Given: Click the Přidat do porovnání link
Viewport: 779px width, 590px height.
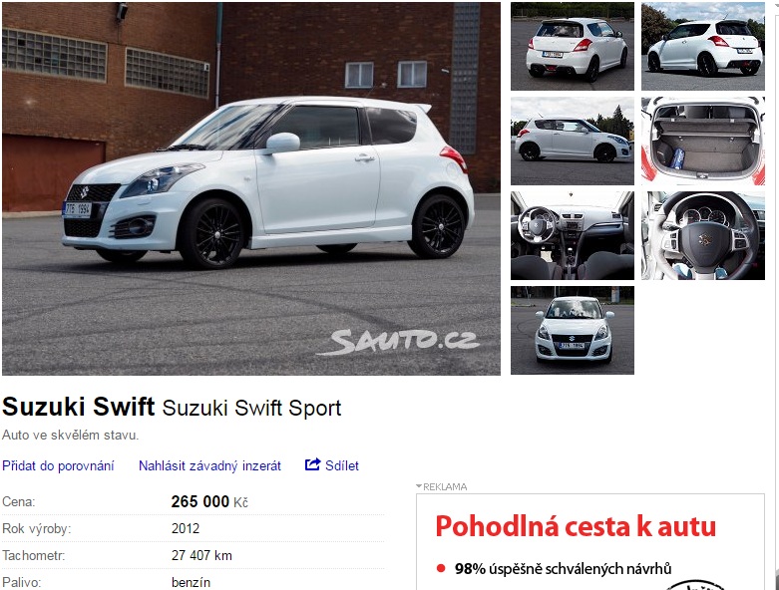Looking at the screenshot, I should 58,466.
